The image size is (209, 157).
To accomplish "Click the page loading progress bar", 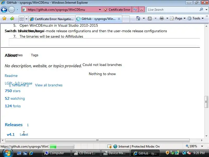I will pyautogui.click(x=62, y=147).
